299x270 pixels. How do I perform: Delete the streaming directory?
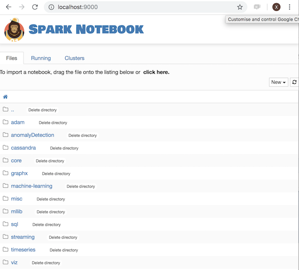point(63,237)
